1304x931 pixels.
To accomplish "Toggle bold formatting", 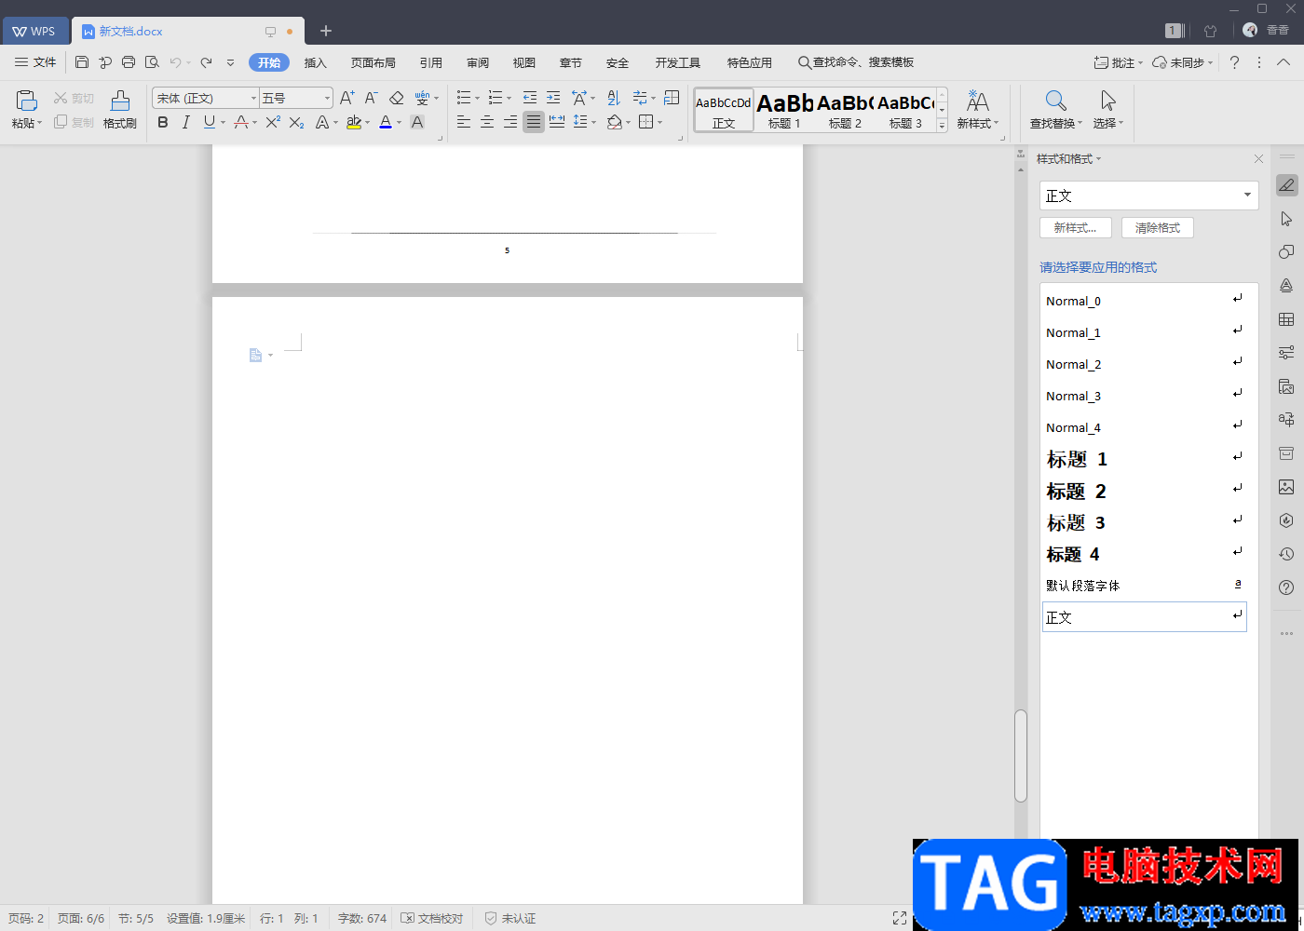I will click(163, 122).
